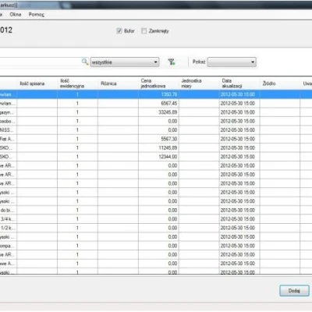Select the highlighted row priced 1350,78

156,94
